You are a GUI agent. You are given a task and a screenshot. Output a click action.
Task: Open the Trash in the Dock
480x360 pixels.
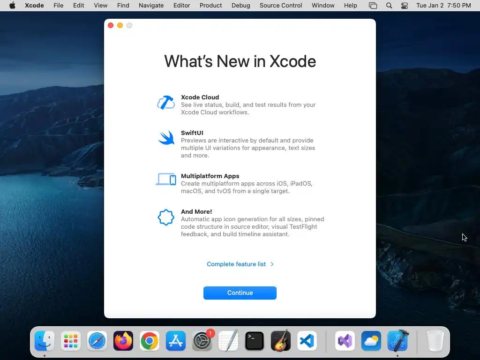point(435,341)
